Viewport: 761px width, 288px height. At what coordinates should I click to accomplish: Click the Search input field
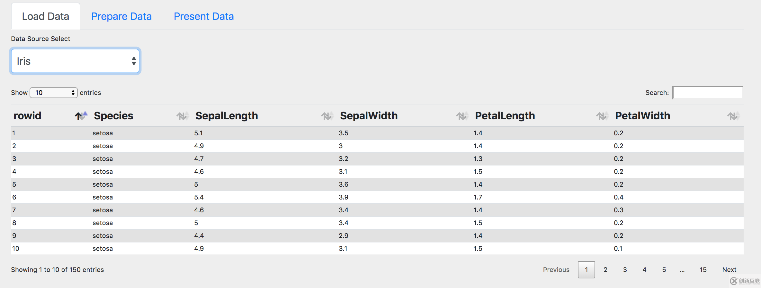[708, 93]
